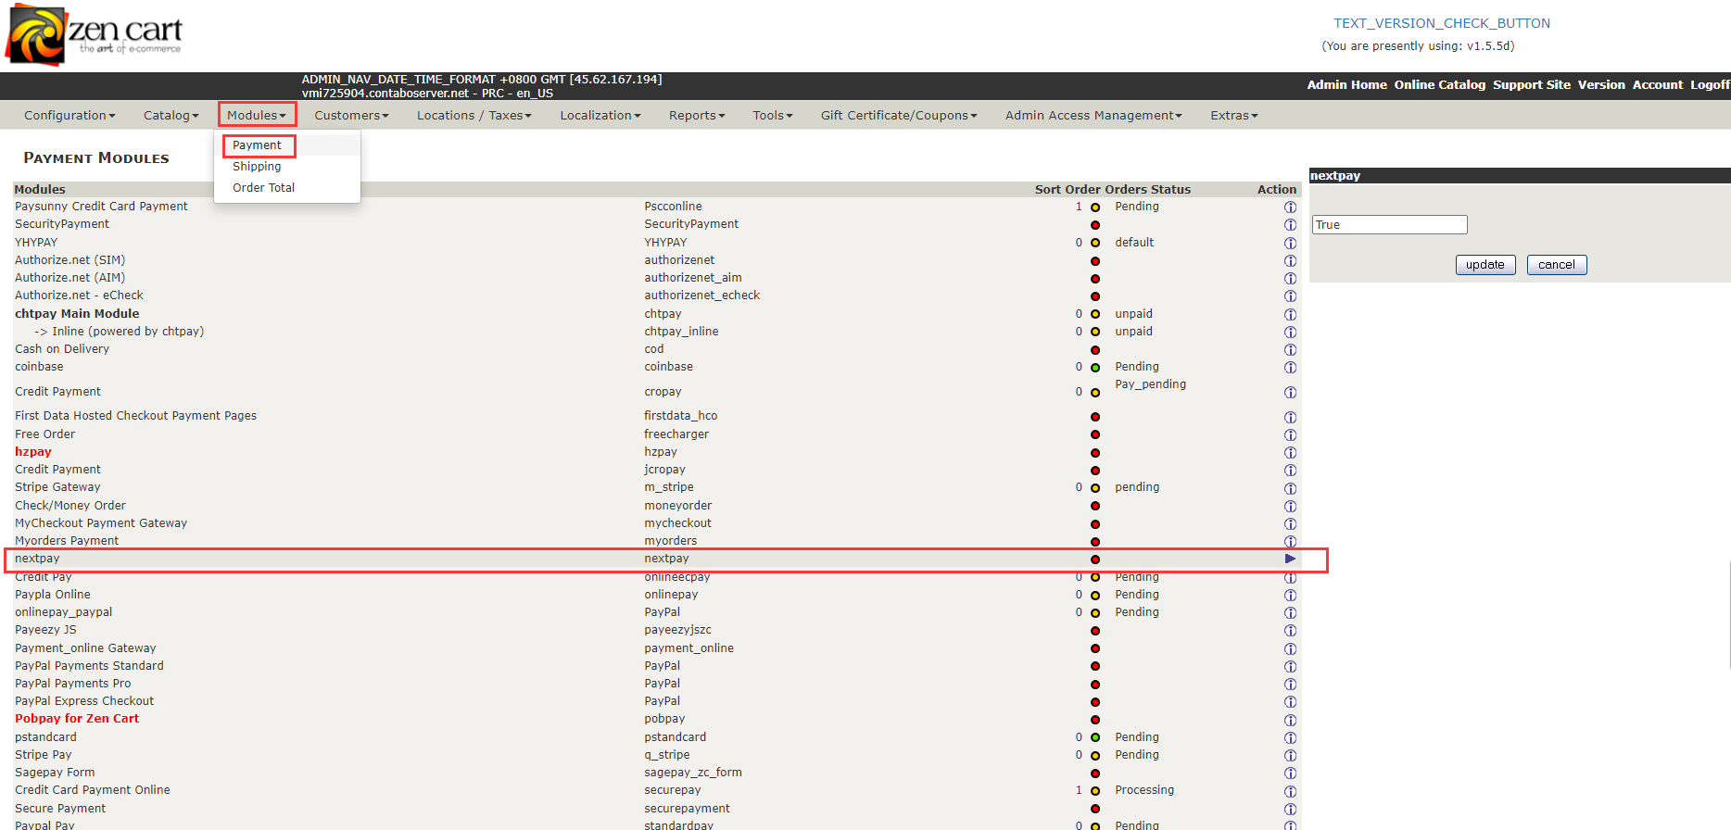Click info icon in Free Order row
Screen dimensions: 1731x830
[x=1290, y=434]
